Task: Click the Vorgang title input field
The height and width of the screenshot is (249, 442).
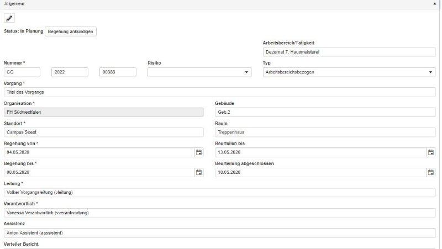Action: (x=219, y=92)
